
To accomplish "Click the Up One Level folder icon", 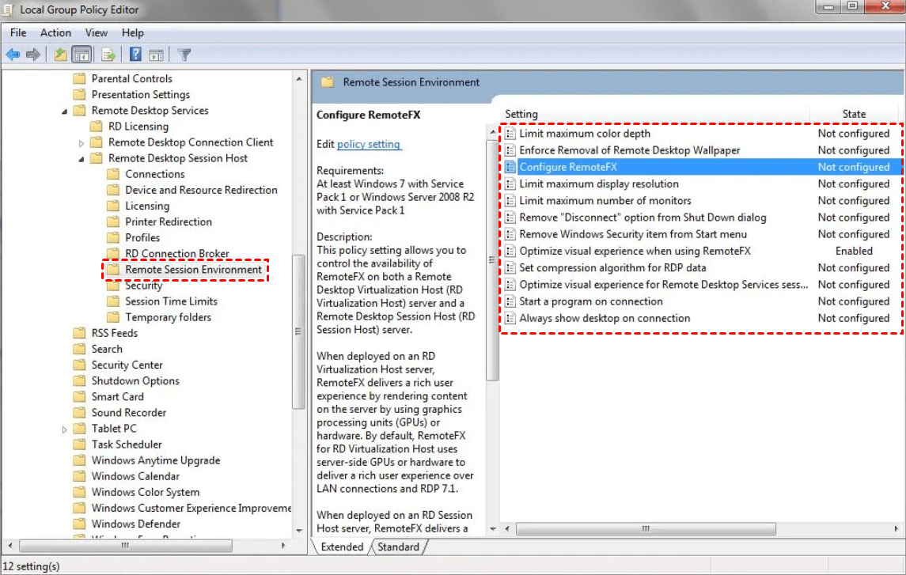I will tap(60, 55).
